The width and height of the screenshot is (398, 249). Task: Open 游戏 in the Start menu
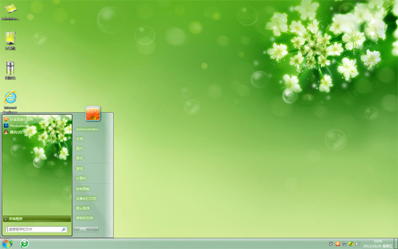coord(80,169)
